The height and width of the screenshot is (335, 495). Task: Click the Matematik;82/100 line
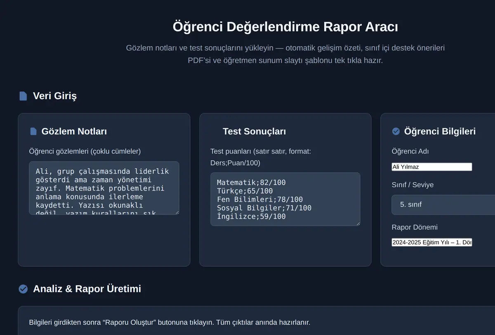coord(251,182)
